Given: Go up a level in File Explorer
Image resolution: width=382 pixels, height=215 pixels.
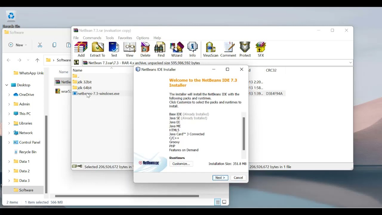Looking at the screenshot, I should pyautogui.click(x=37, y=60).
